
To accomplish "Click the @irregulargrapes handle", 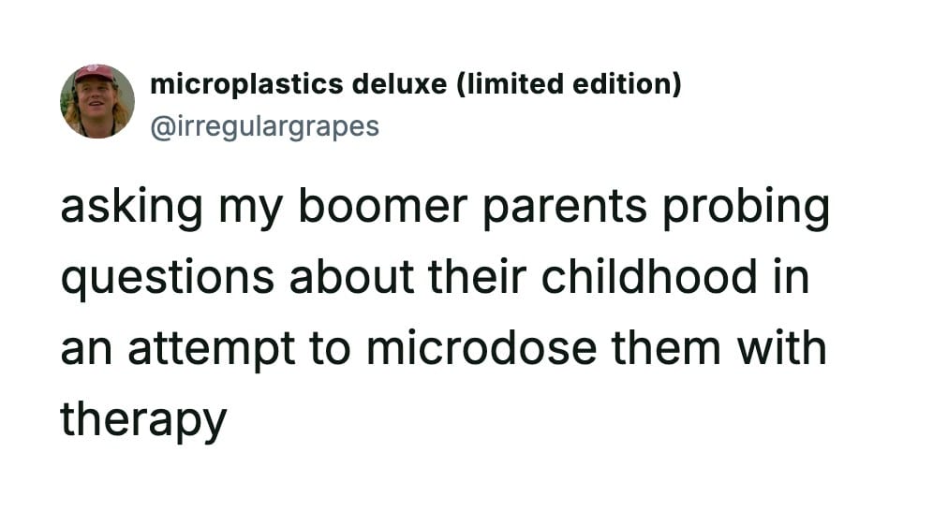I will tap(264, 124).
